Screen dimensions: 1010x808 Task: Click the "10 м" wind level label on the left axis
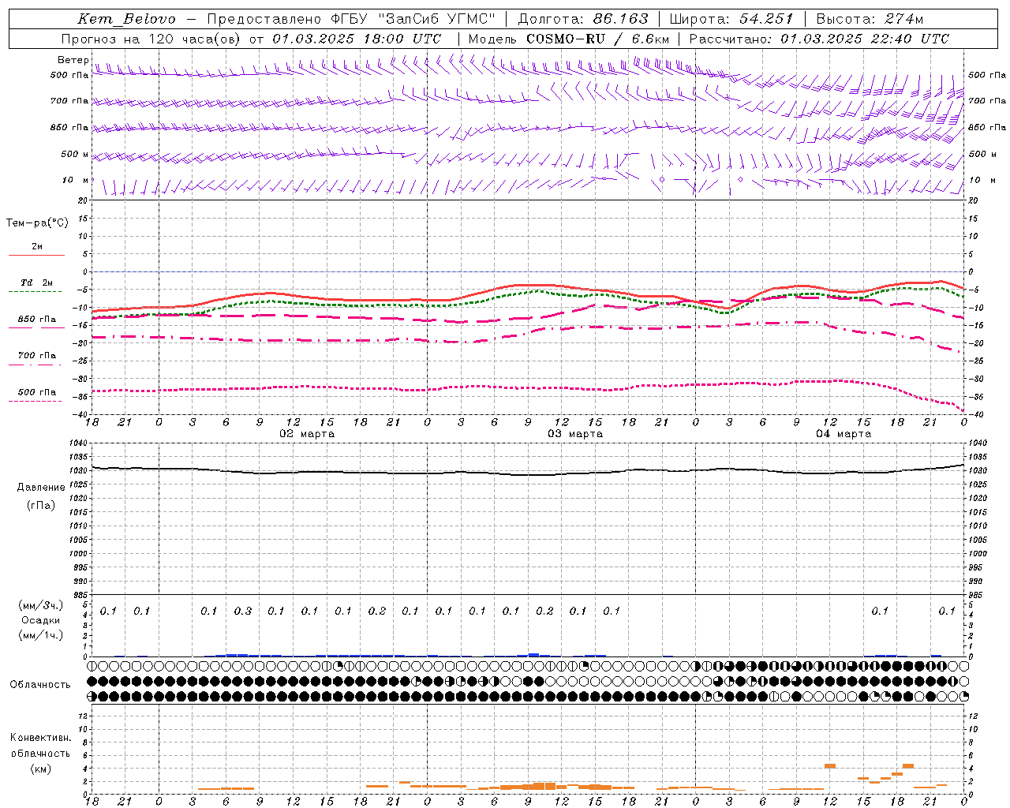76,180
